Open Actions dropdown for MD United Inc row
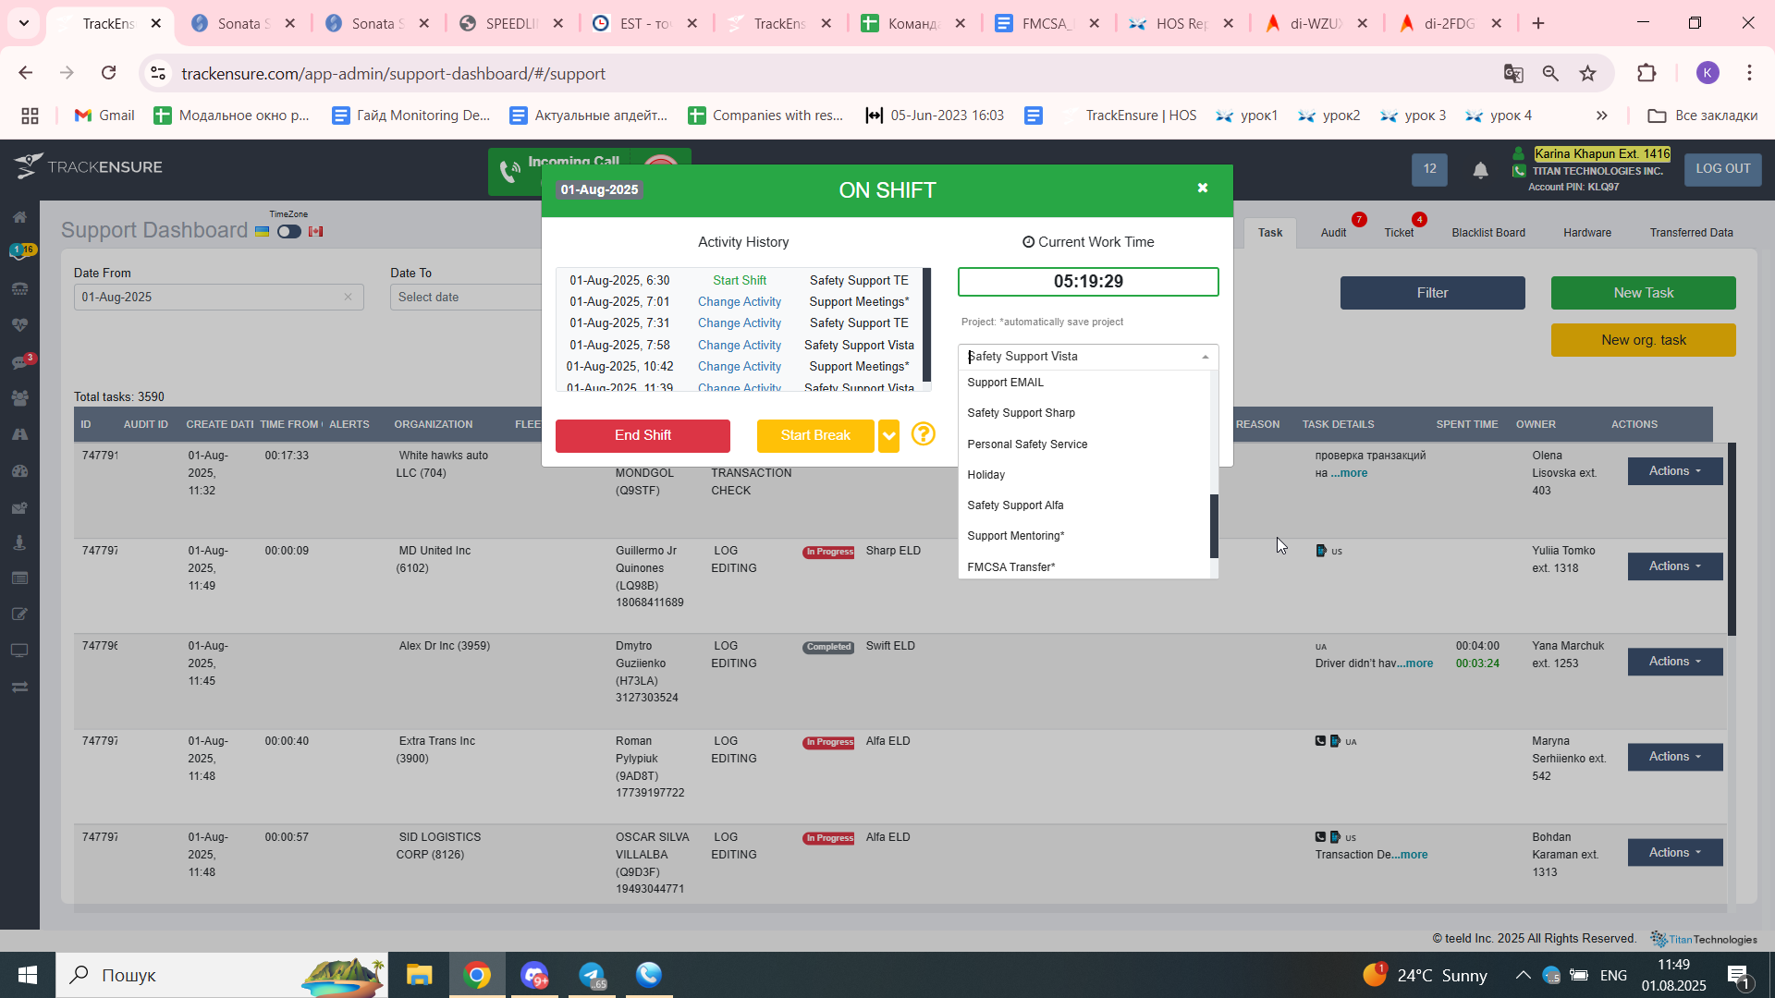Image resolution: width=1775 pixels, height=998 pixels. (x=1675, y=566)
